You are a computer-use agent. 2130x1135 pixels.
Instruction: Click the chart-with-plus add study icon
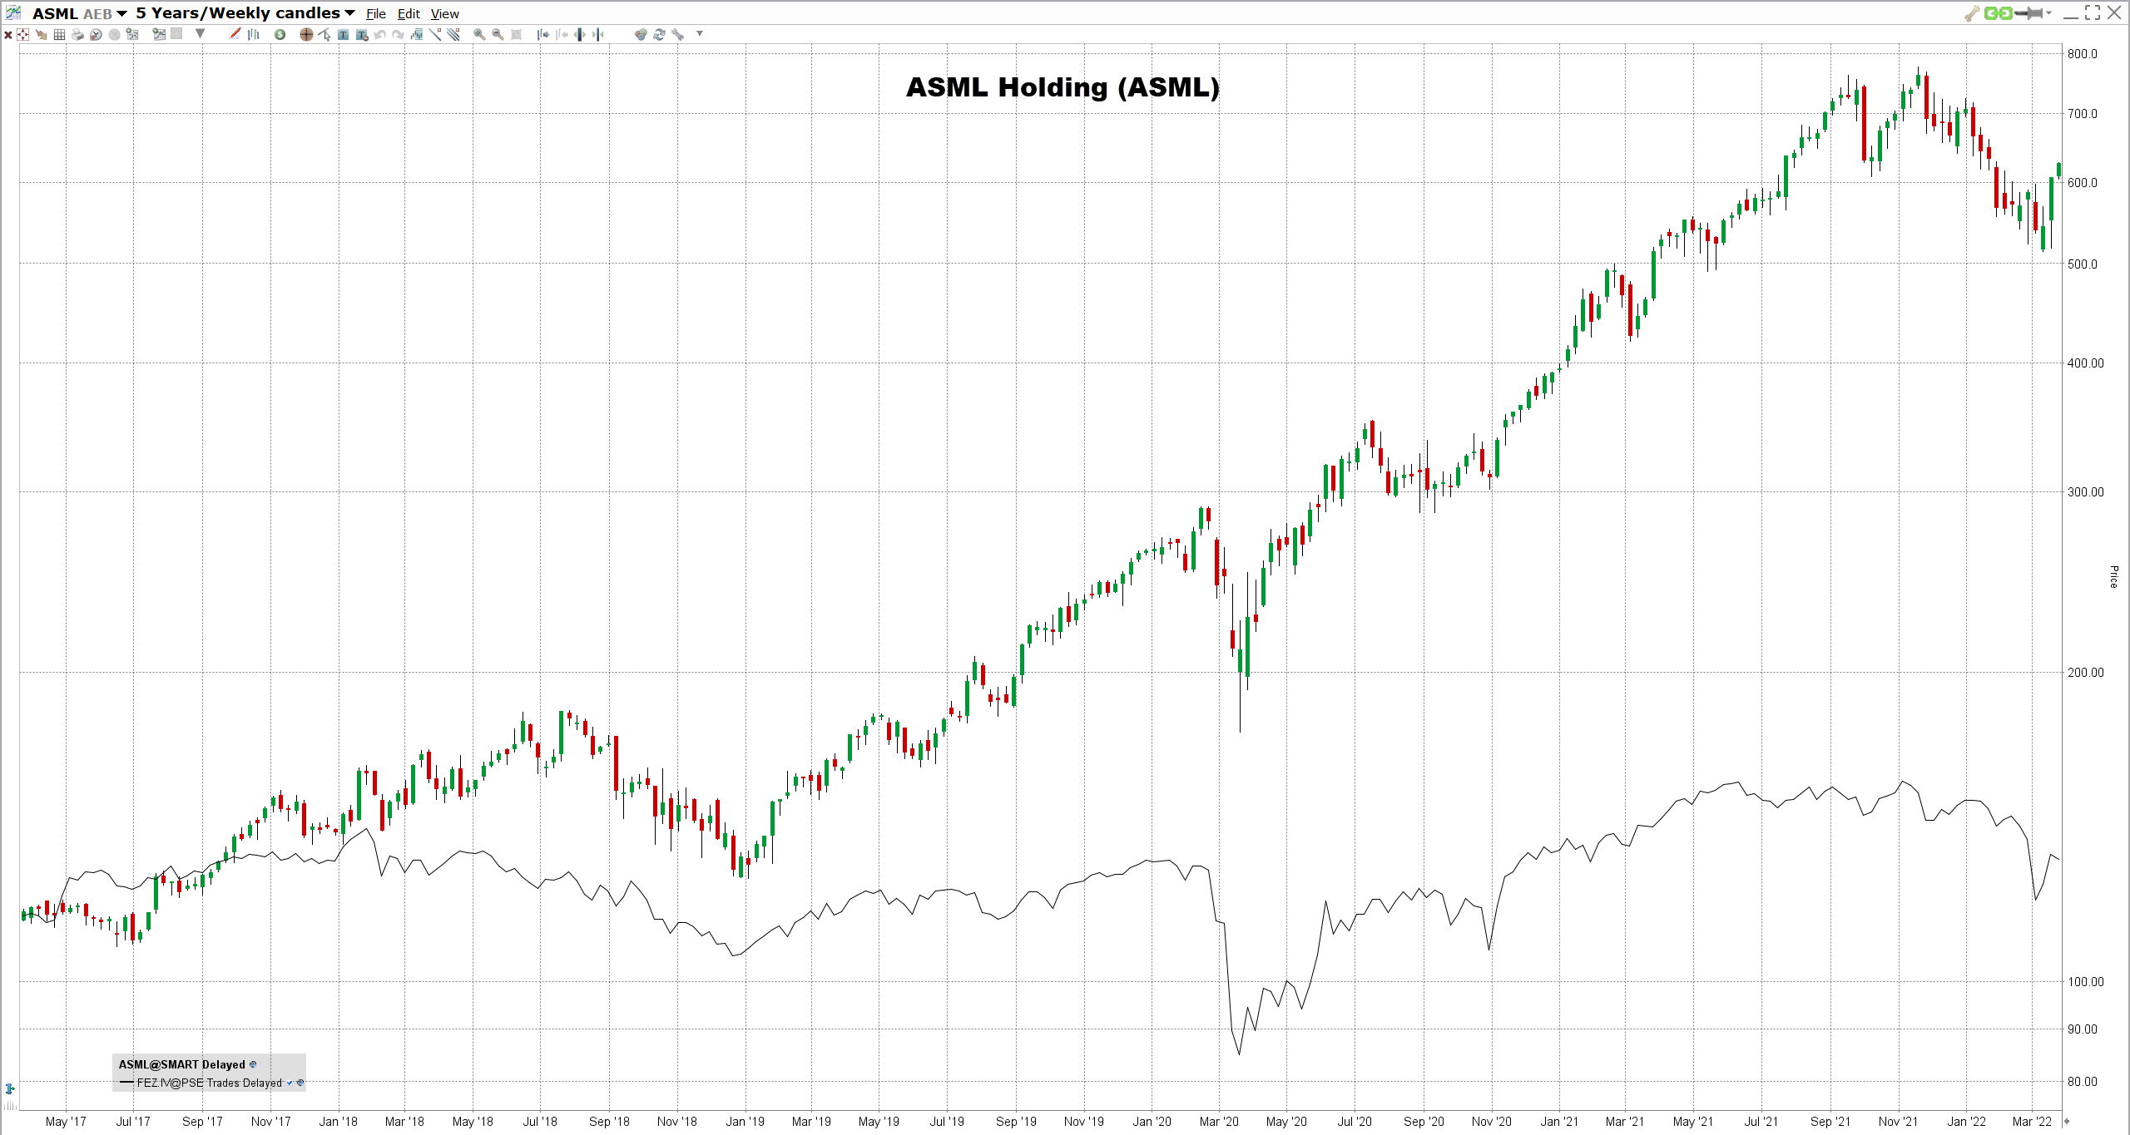click(x=132, y=34)
